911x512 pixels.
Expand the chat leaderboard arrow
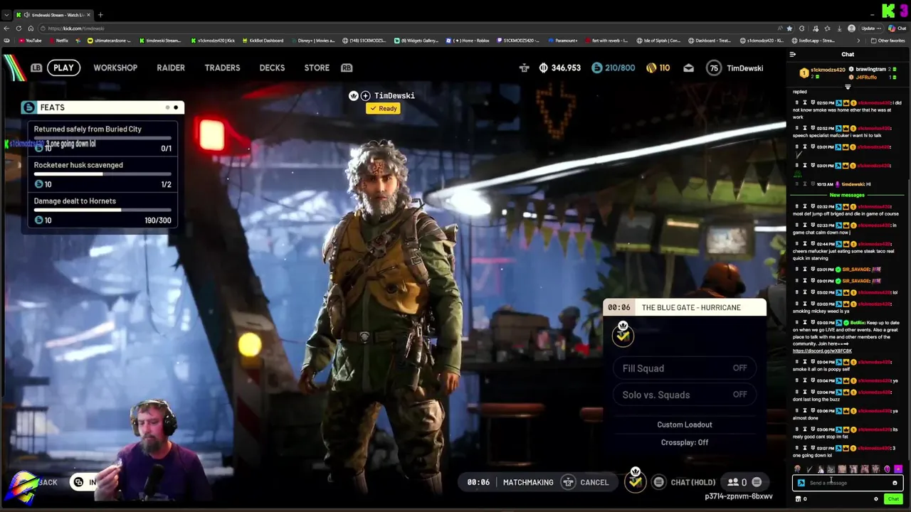point(848,87)
